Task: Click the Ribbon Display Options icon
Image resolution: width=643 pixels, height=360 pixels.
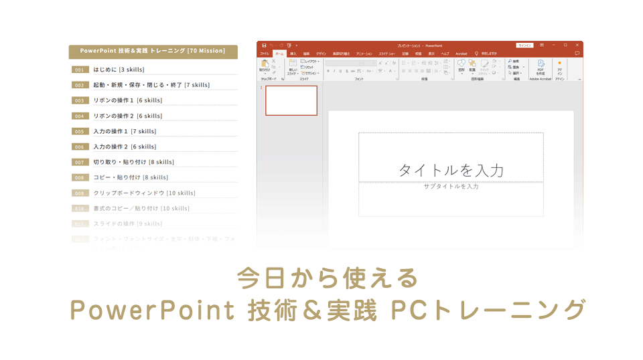Action: pyautogui.click(x=542, y=45)
